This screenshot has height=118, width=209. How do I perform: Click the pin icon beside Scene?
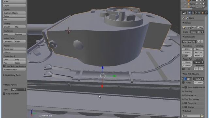coord(184,18)
